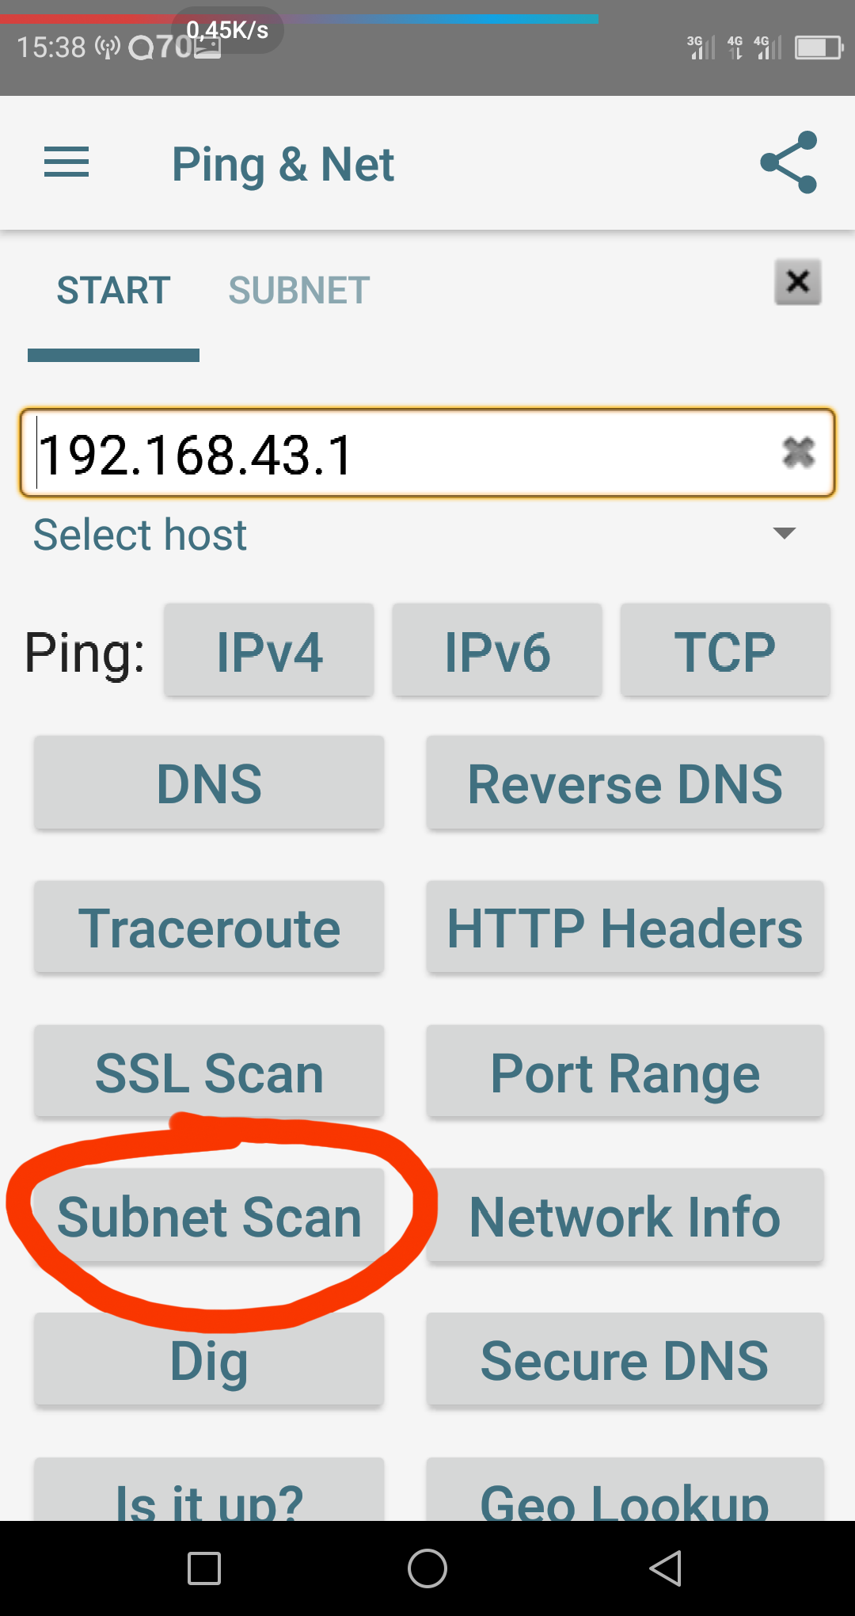This screenshot has height=1616, width=855.
Task: Clear the IP address text field
Action: pyautogui.click(x=798, y=453)
